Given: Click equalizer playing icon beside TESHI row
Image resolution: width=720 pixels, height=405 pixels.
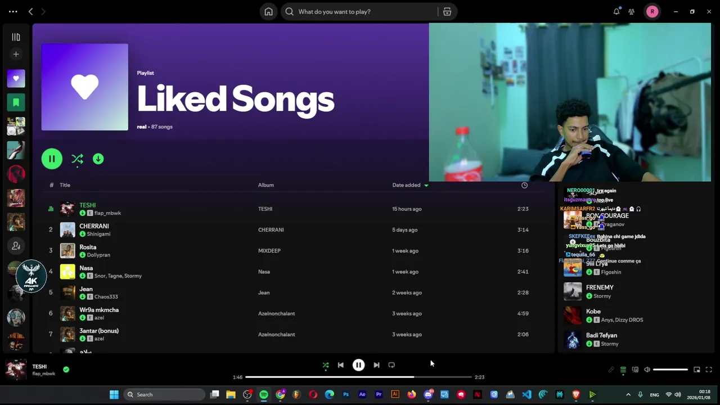Looking at the screenshot, I should click(x=51, y=209).
